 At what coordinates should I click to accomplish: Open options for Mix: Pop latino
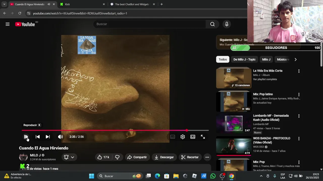299,95
